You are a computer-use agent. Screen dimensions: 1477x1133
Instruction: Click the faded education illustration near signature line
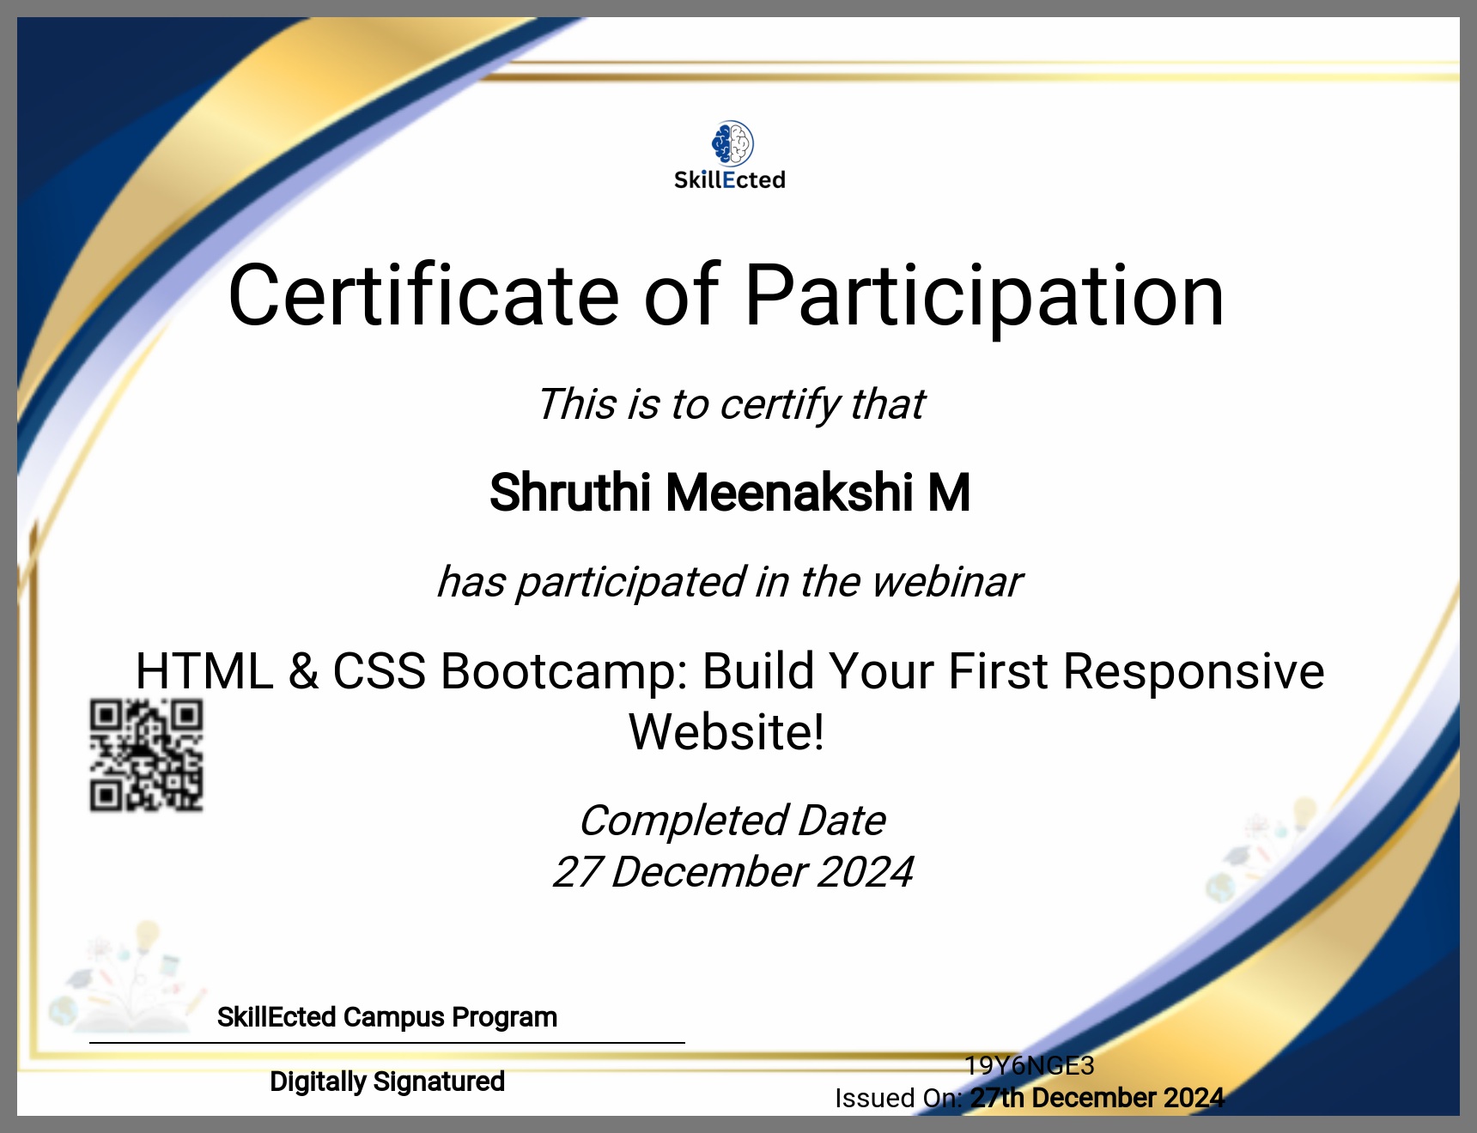point(129,978)
